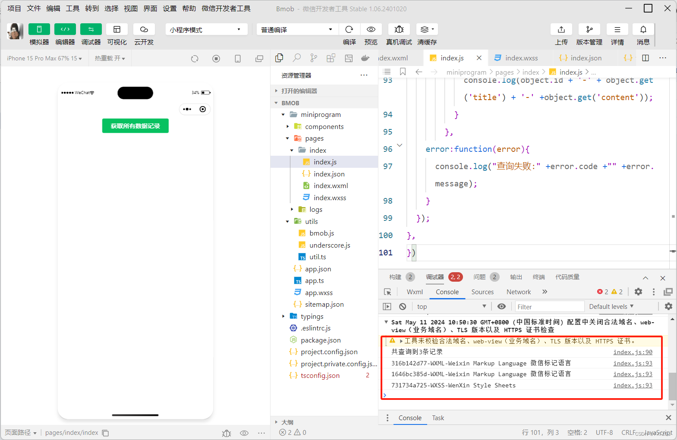
Task: Switch to the devtools Sources tab
Action: 482,292
